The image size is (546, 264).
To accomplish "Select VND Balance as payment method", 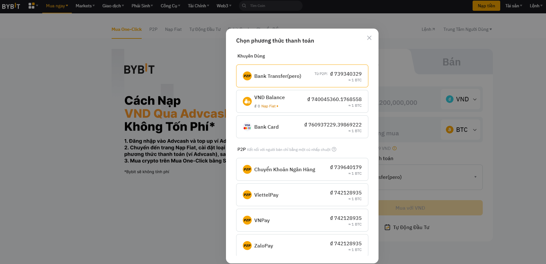I will coord(302,101).
